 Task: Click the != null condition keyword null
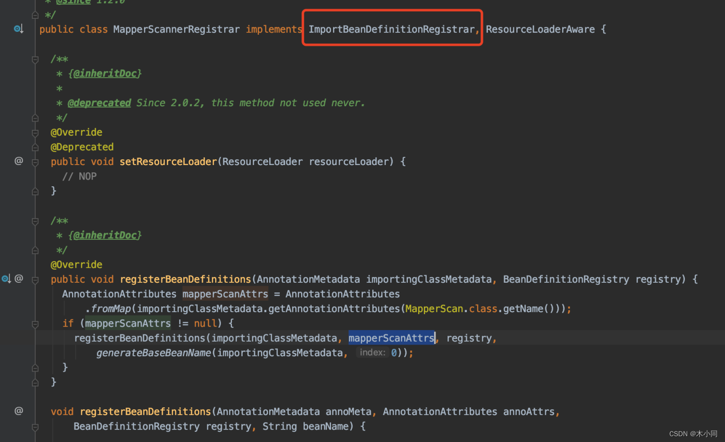click(x=205, y=323)
